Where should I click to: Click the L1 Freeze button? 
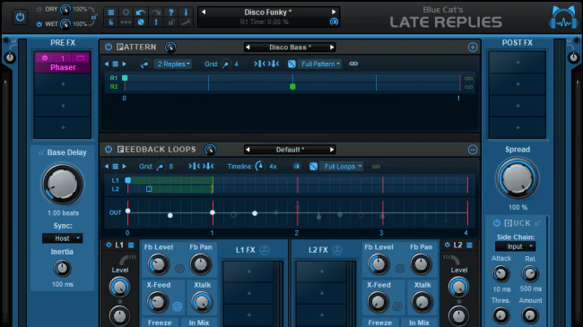click(160, 323)
